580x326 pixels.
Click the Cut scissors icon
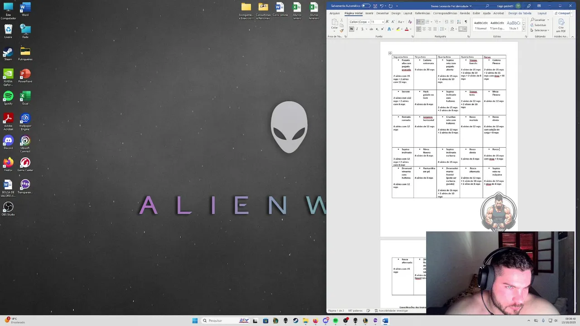coord(342,20)
